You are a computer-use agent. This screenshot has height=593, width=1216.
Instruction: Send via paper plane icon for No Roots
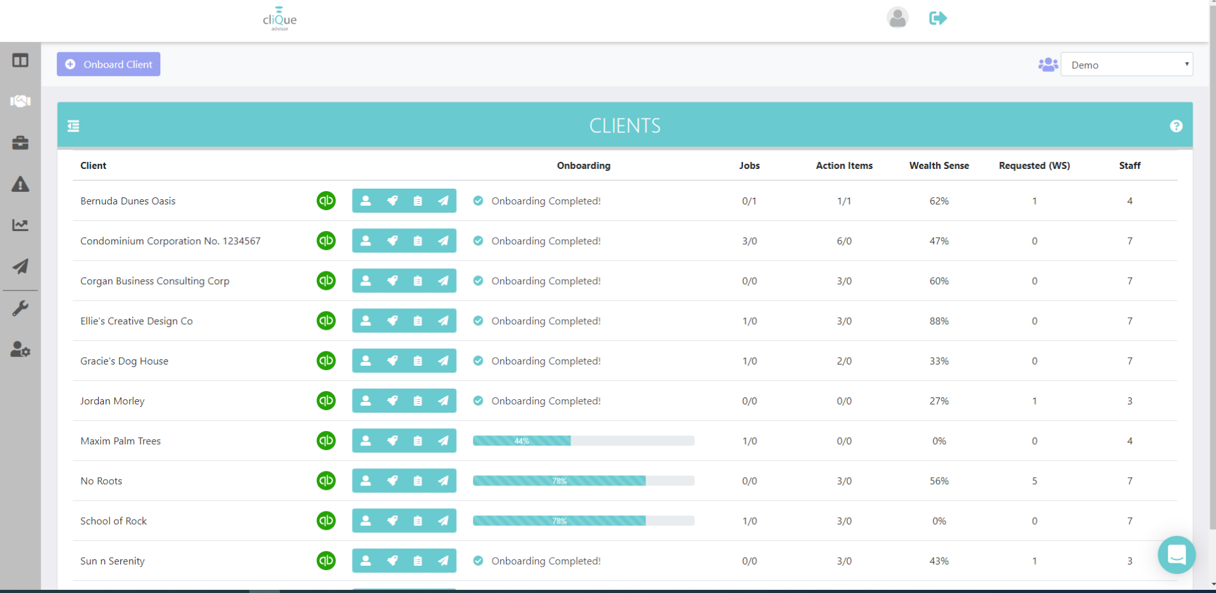tap(443, 480)
